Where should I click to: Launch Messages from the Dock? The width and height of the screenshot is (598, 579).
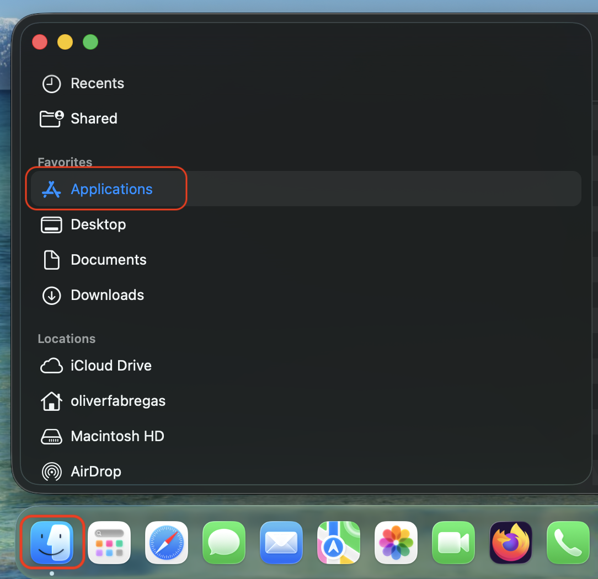(224, 543)
